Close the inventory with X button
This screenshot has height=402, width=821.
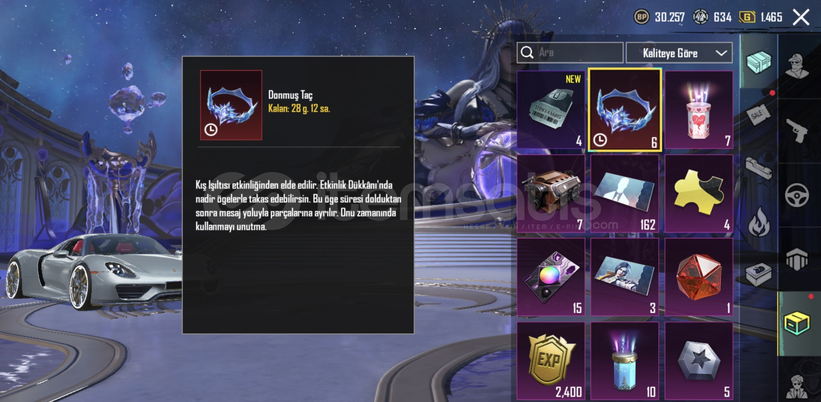coord(801,17)
